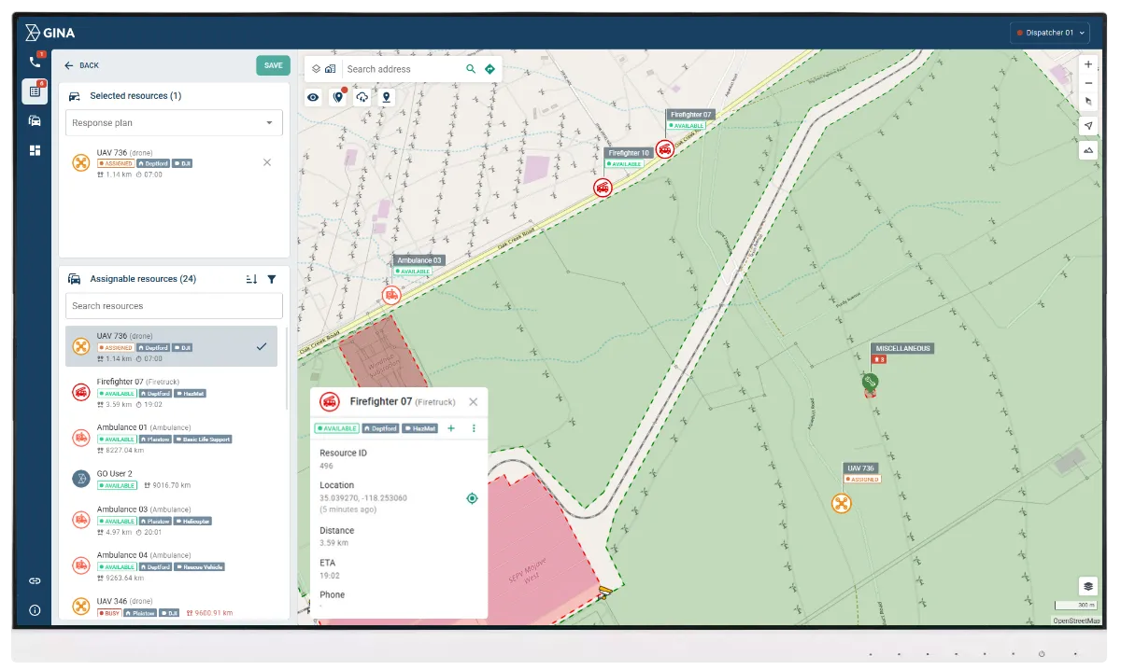Image resolution: width=1121 pixels, height=670 pixels.
Task: Select the vehicle resources icon in left sidebar
Action: coord(35,120)
